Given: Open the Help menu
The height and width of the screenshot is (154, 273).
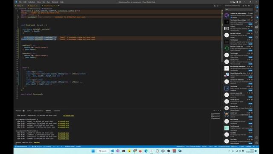Looking at the screenshot, I should [x=61, y=2].
